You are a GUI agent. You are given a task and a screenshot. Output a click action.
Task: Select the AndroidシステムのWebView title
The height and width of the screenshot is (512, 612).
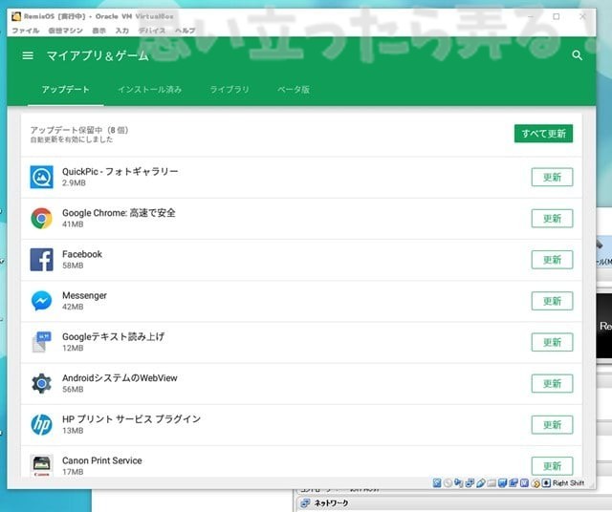(x=120, y=378)
